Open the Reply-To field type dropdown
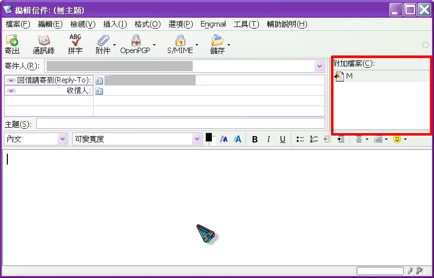Screen dimensions: 434x278 click(x=11, y=81)
